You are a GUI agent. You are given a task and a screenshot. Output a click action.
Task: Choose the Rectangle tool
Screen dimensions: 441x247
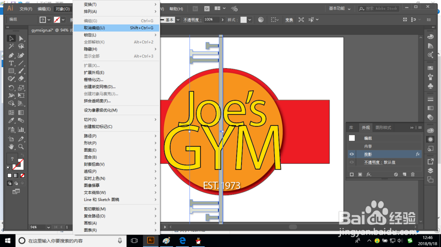click(11, 71)
